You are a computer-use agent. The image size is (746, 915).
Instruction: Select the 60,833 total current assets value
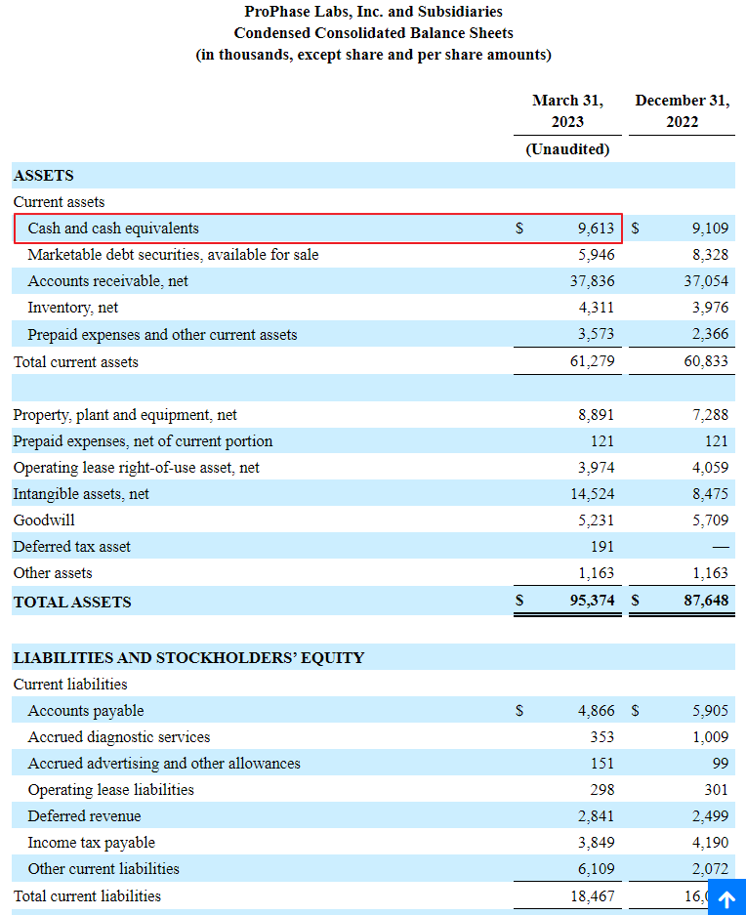tap(706, 361)
